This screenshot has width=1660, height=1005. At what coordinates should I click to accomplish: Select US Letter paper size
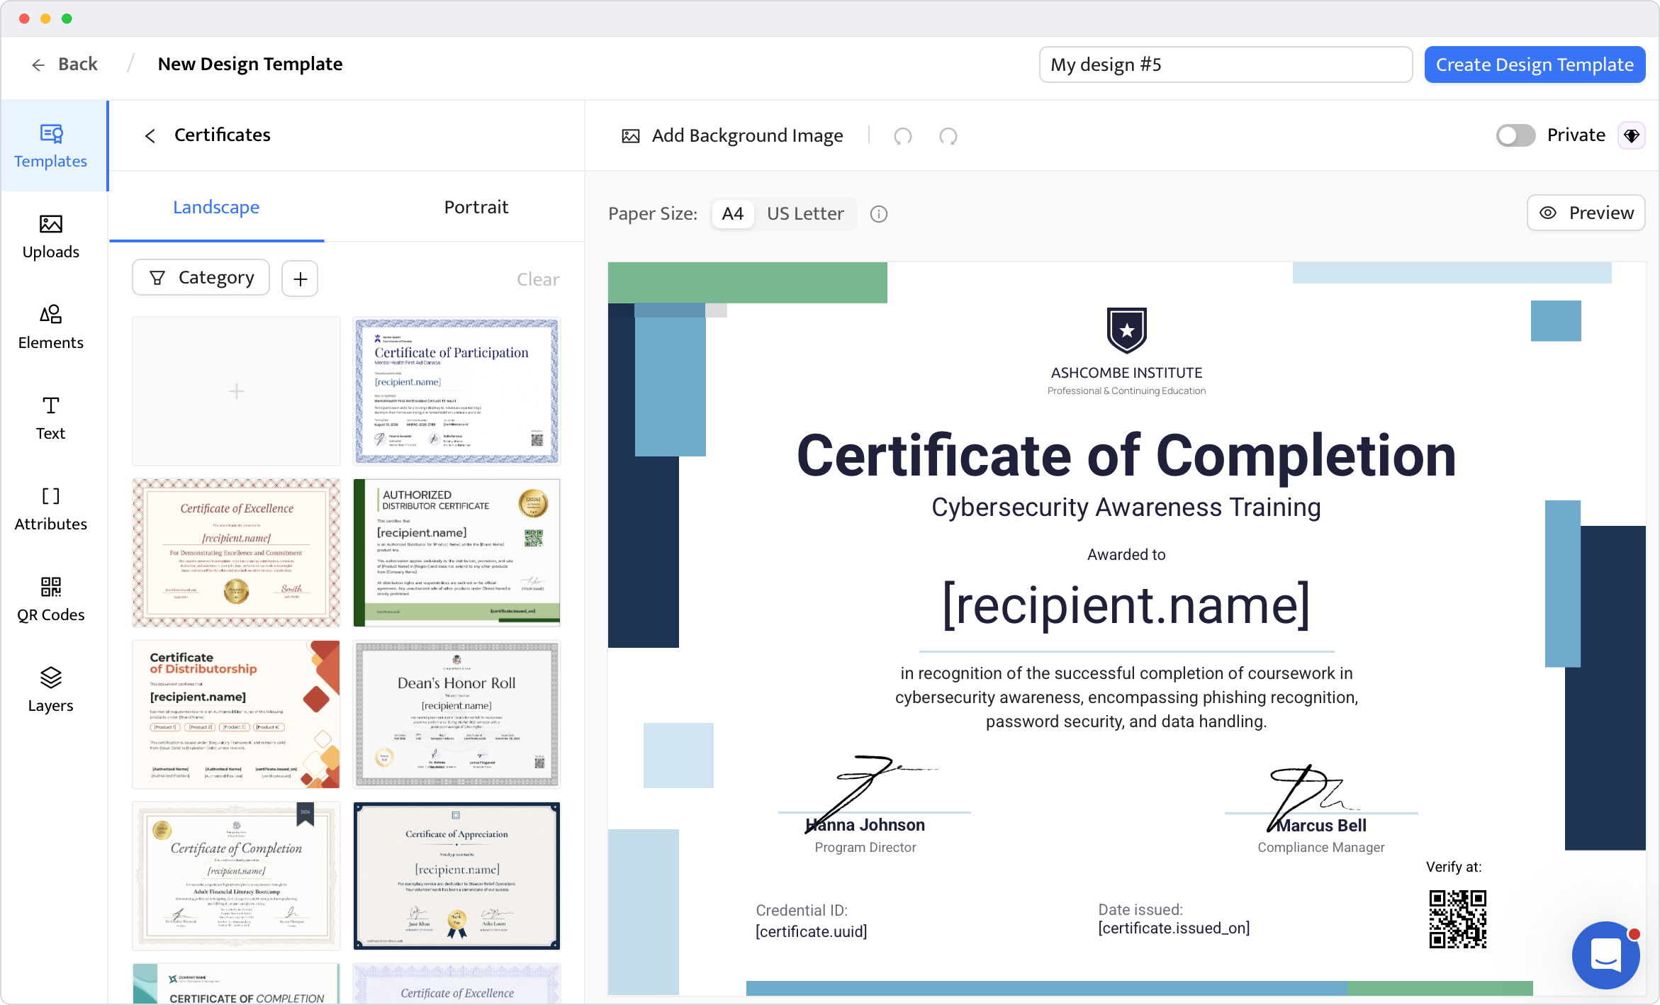pyautogui.click(x=805, y=213)
